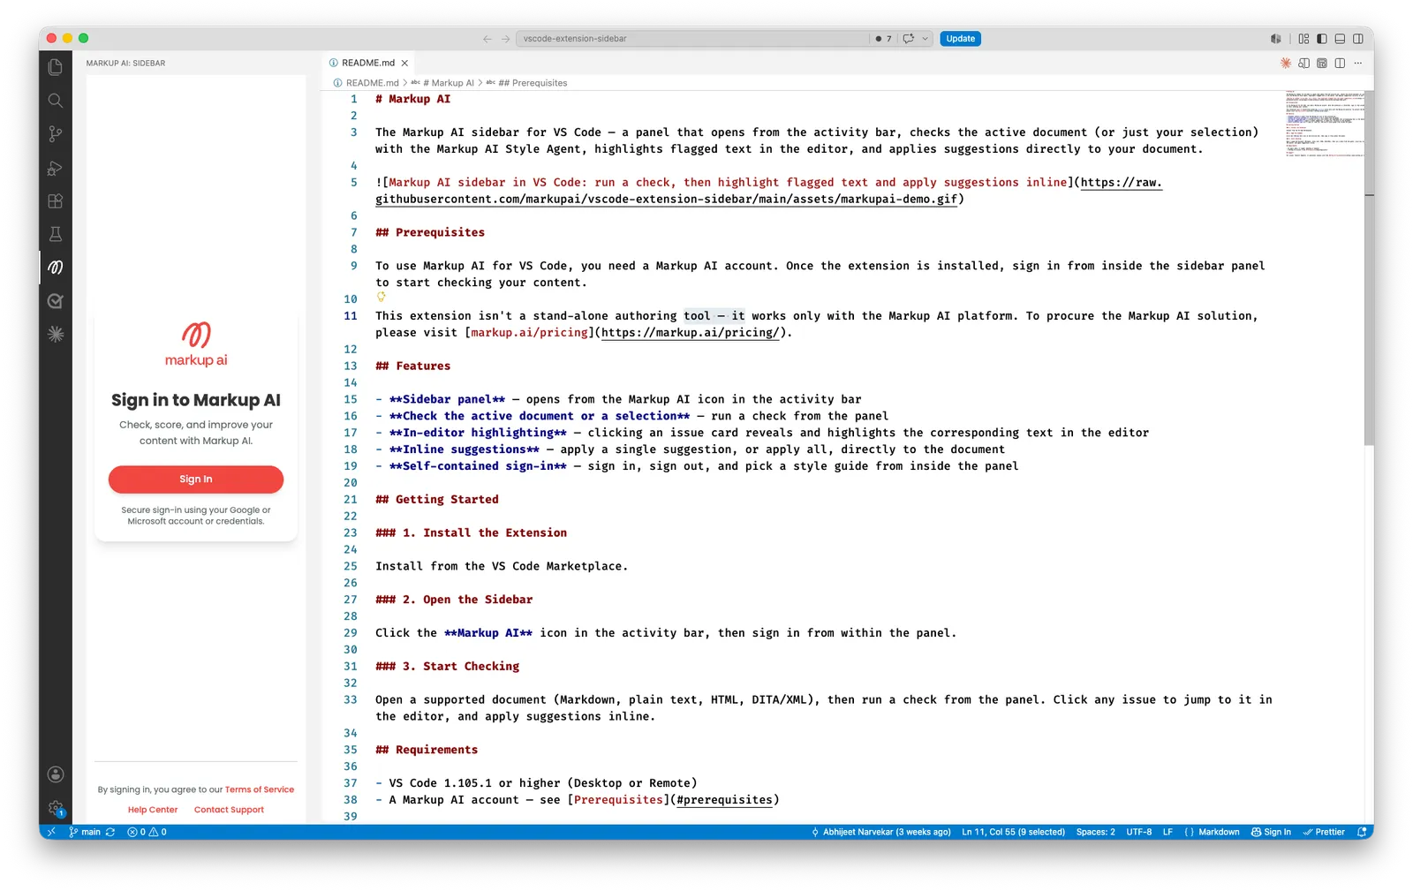Image resolution: width=1413 pixels, height=891 pixels.
Task: Open the Terms of Service link
Action: point(260,789)
